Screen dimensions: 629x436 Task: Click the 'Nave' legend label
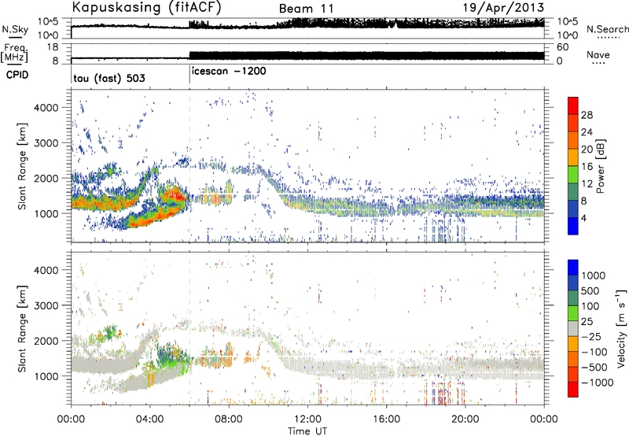[x=598, y=55]
